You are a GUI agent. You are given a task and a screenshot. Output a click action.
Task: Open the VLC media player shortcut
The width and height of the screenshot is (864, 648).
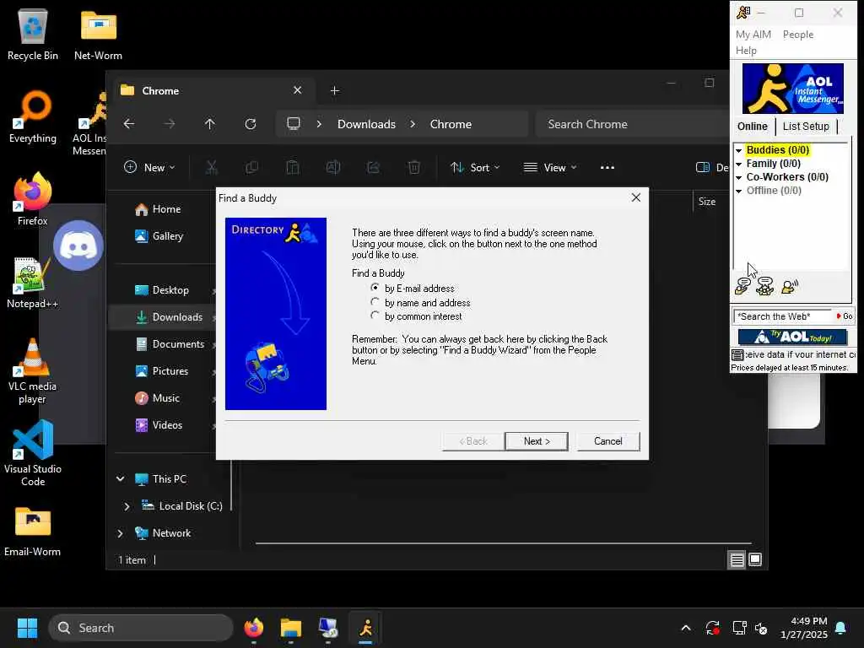33,371
